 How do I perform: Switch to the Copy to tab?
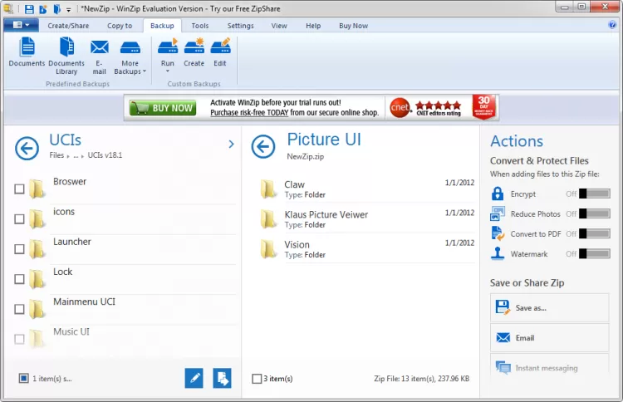120,26
